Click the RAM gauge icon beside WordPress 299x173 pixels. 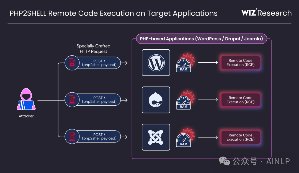click(x=185, y=63)
